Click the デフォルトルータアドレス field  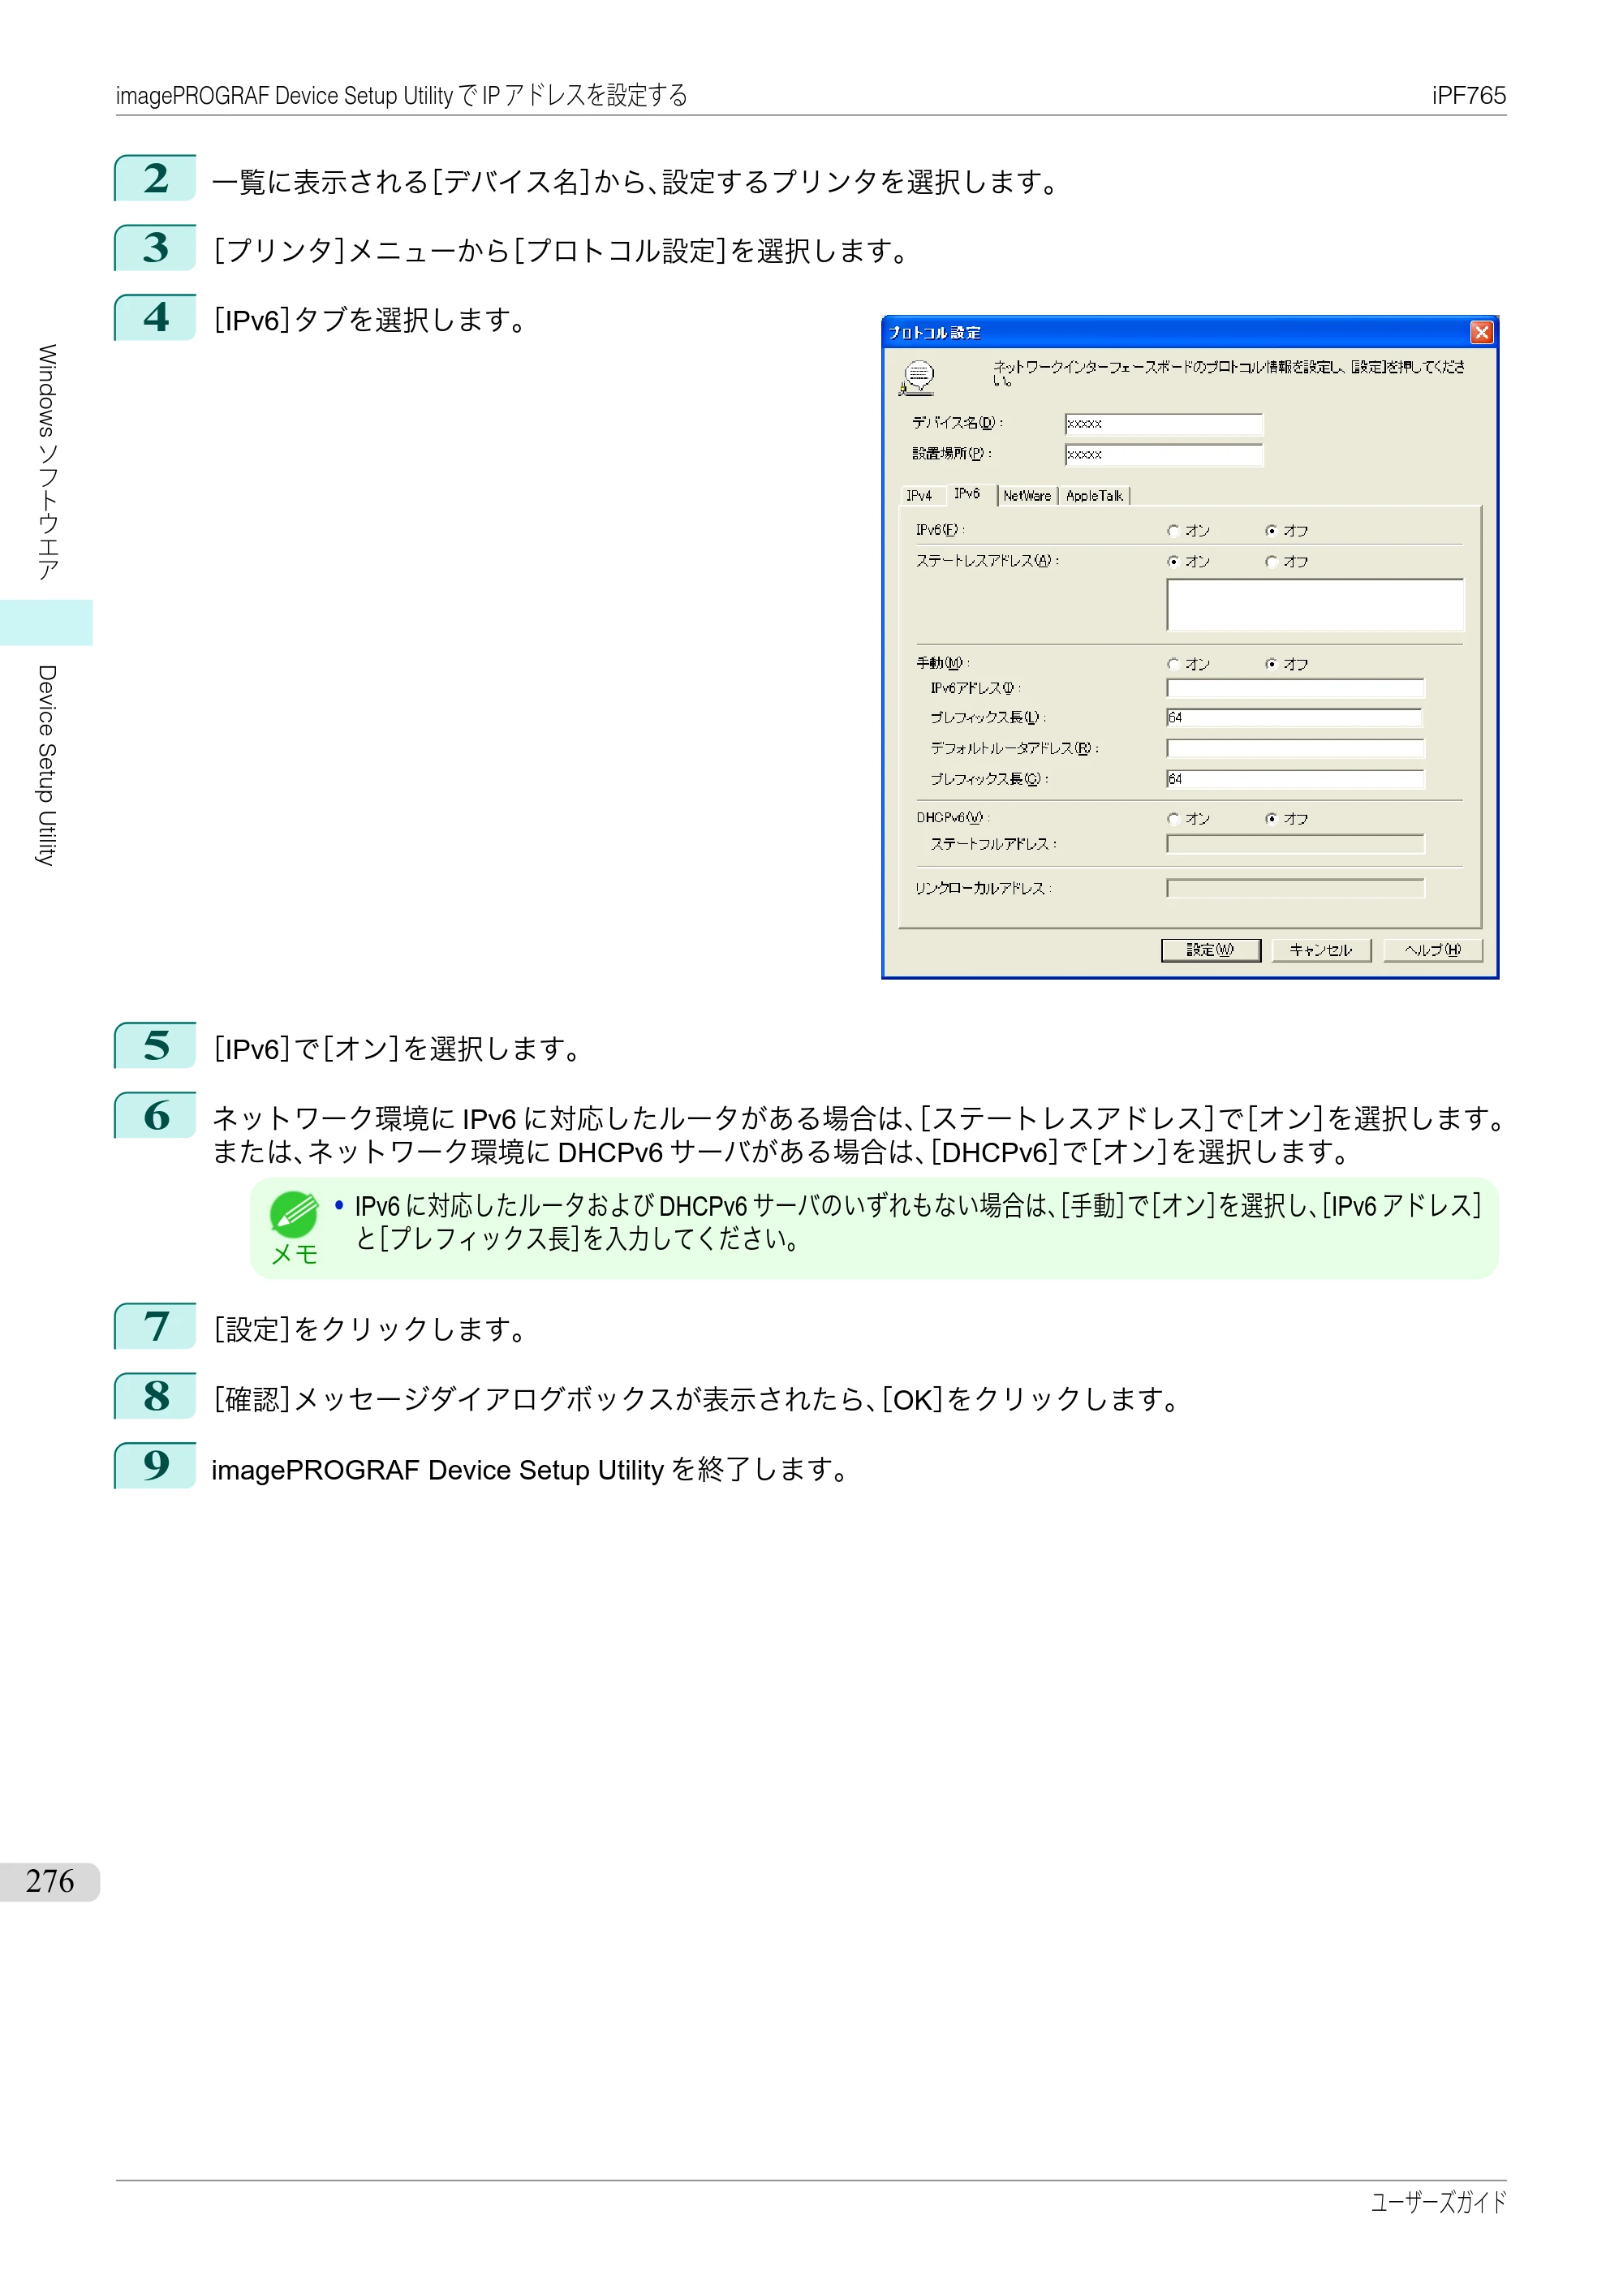pyautogui.click(x=1295, y=749)
